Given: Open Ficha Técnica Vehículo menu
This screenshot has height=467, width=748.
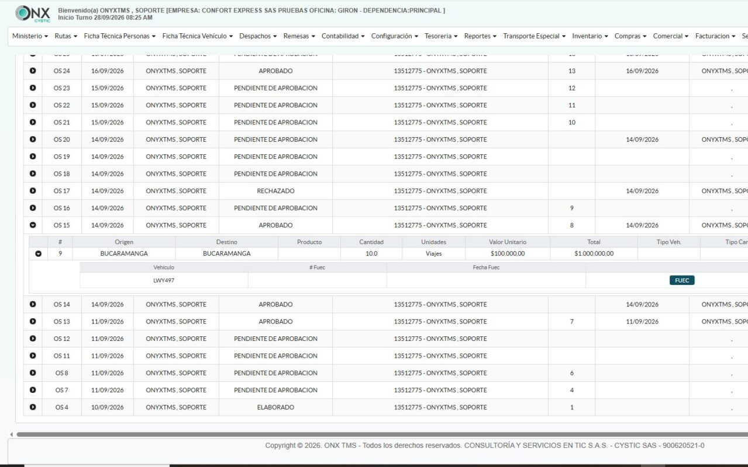Looking at the screenshot, I should point(198,36).
